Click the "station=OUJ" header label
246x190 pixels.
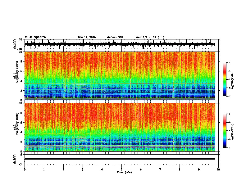pos(115,37)
